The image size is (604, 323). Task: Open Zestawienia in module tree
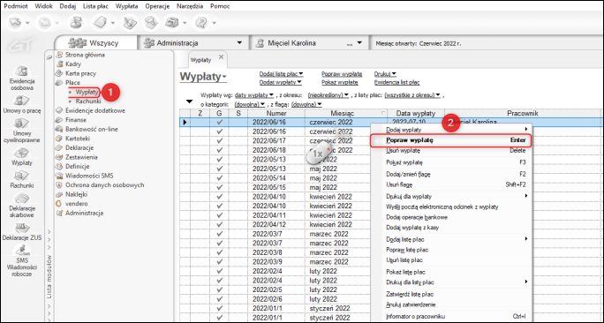pos(81,157)
